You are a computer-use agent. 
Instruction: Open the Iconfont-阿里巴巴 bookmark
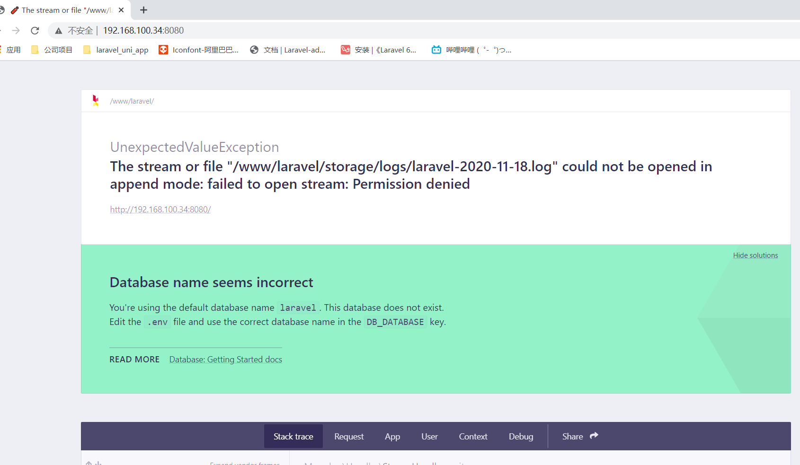tap(199, 50)
